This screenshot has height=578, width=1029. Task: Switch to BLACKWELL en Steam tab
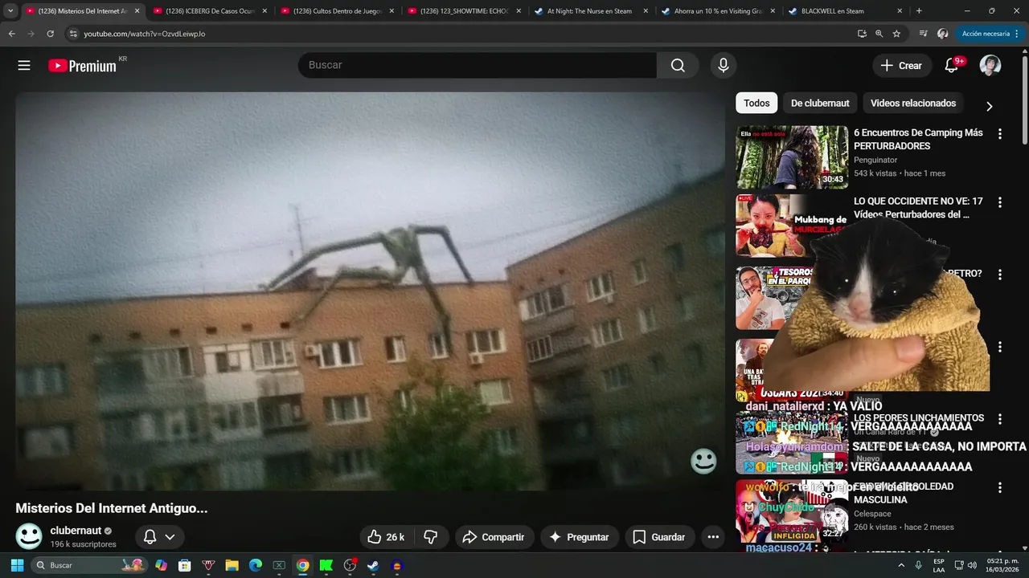point(845,11)
